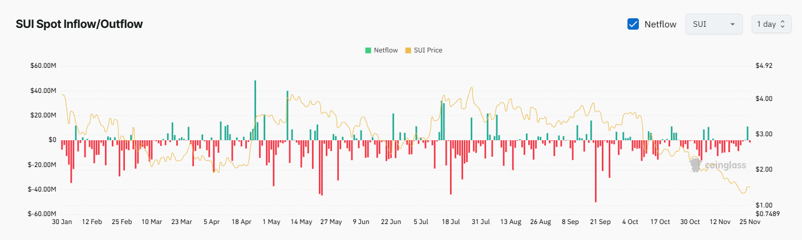The width and height of the screenshot is (802, 240).
Task: Click the SUI Spot Inflow/Outflow title
Action: coord(79,24)
